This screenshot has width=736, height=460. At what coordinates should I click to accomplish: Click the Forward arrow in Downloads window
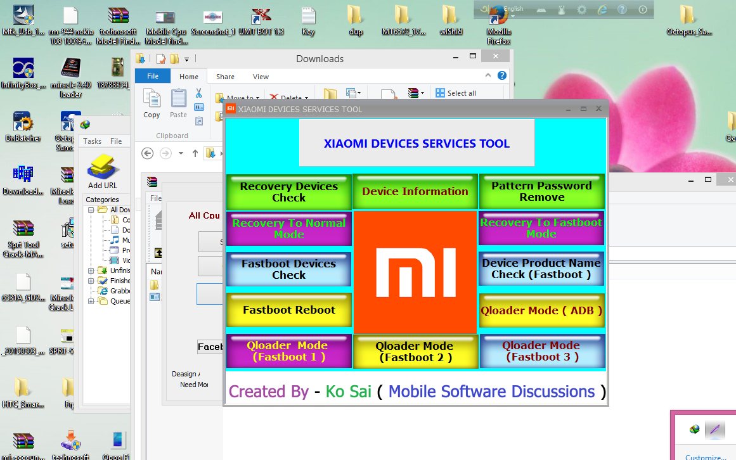coord(165,153)
